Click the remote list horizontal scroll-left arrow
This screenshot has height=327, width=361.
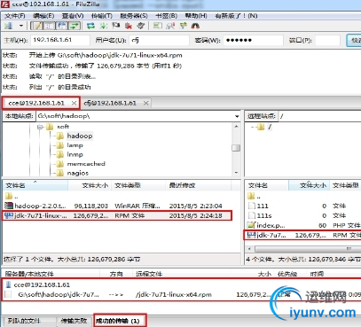click(250, 249)
